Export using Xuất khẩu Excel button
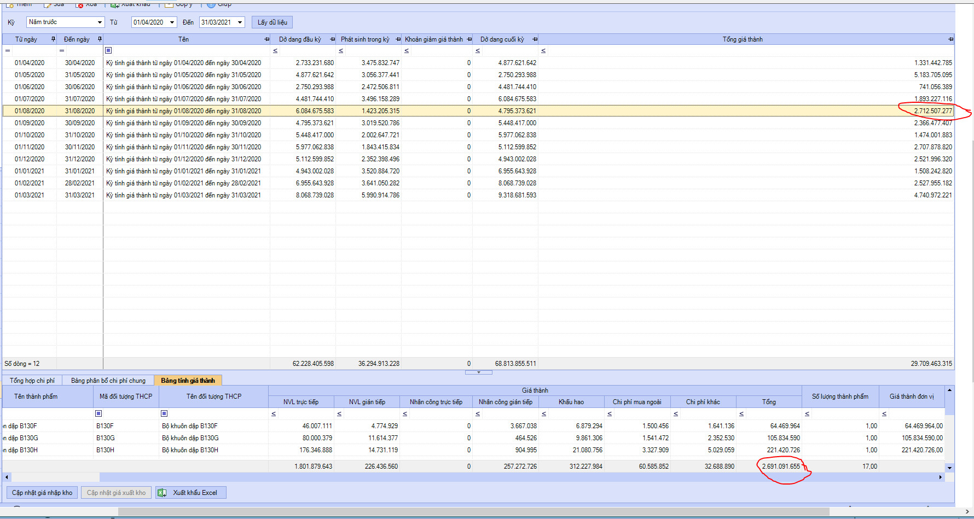The width and height of the screenshot is (974, 519). pyautogui.click(x=191, y=493)
